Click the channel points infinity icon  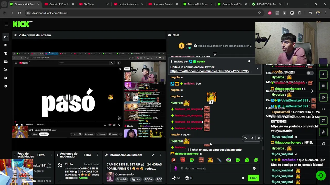(x=176, y=178)
